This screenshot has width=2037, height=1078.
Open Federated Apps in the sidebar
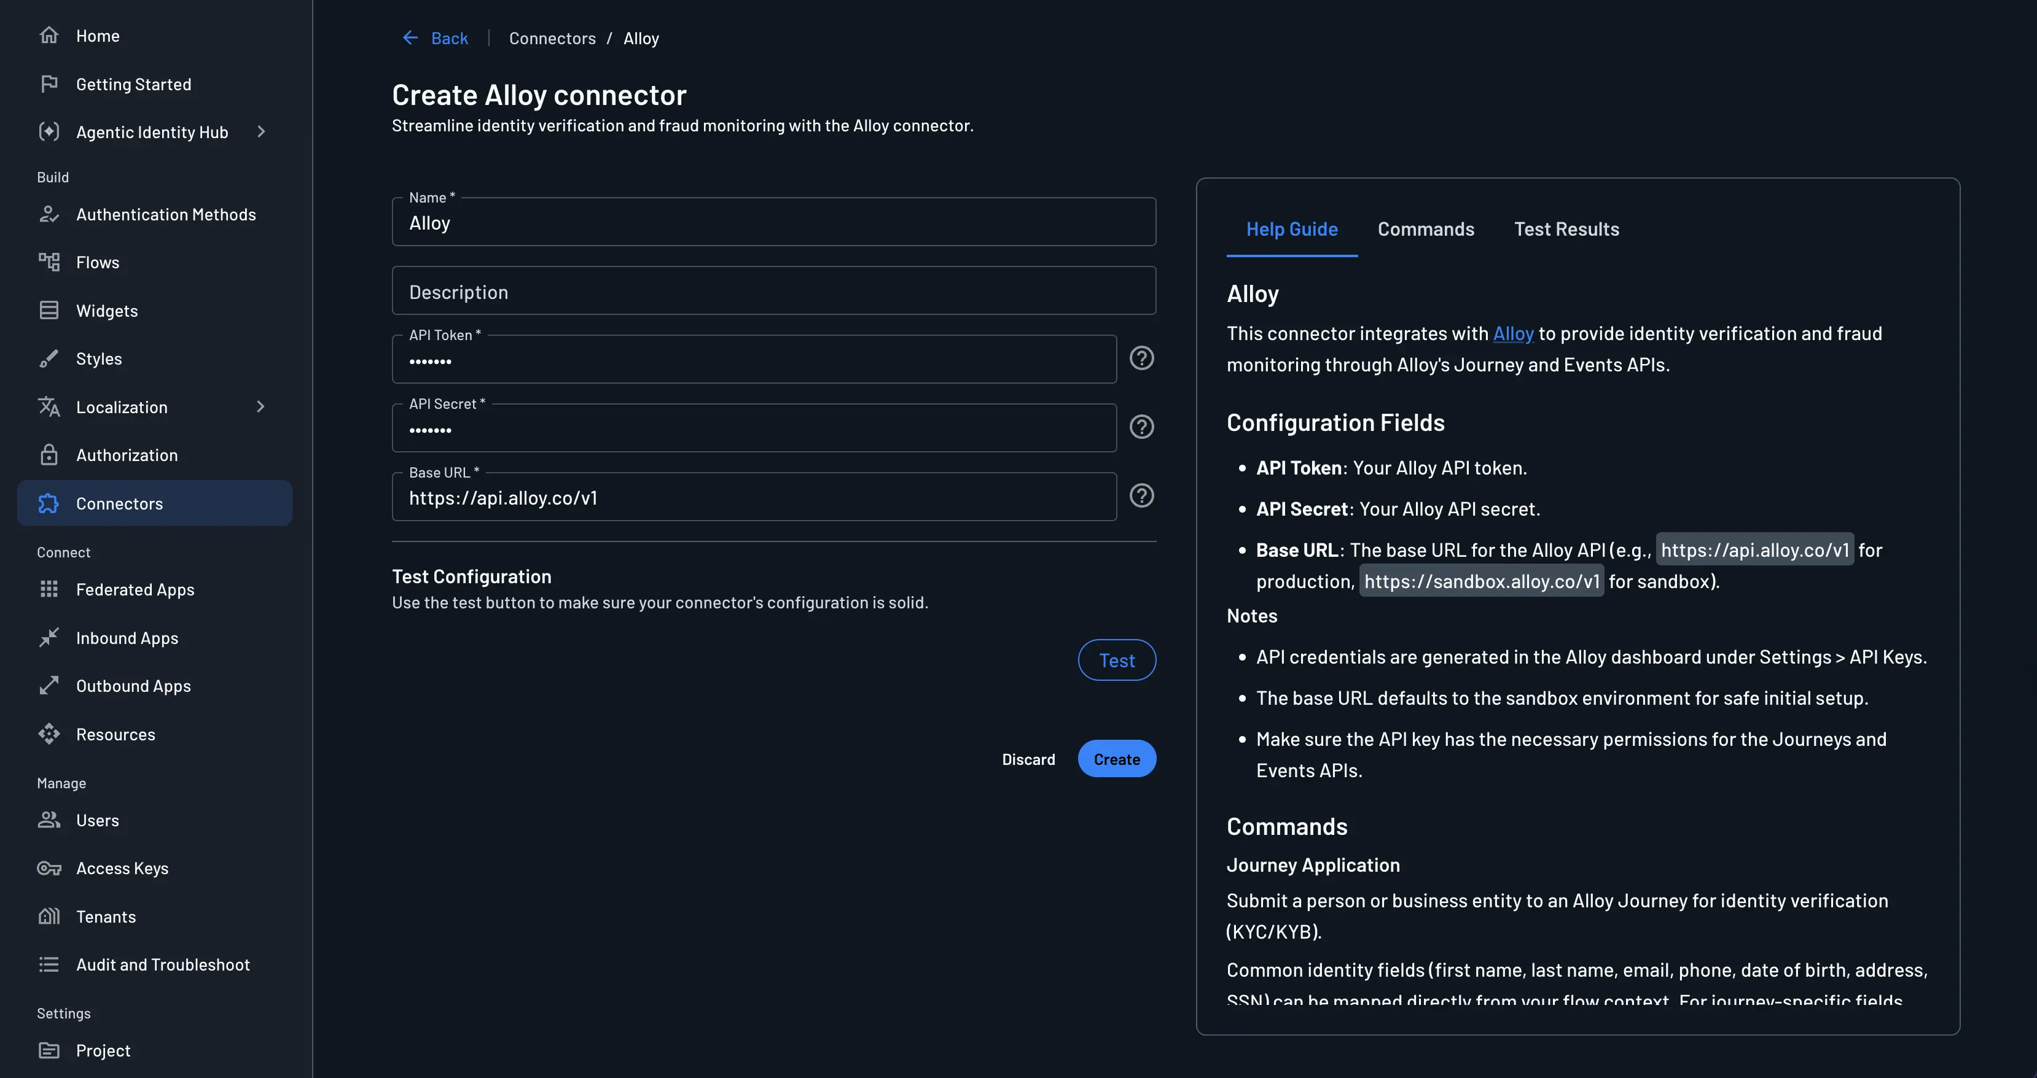tap(154, 589)
